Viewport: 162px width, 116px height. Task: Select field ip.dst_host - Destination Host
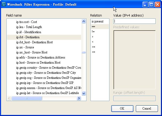pyautogui.click(x=44, y=42)
